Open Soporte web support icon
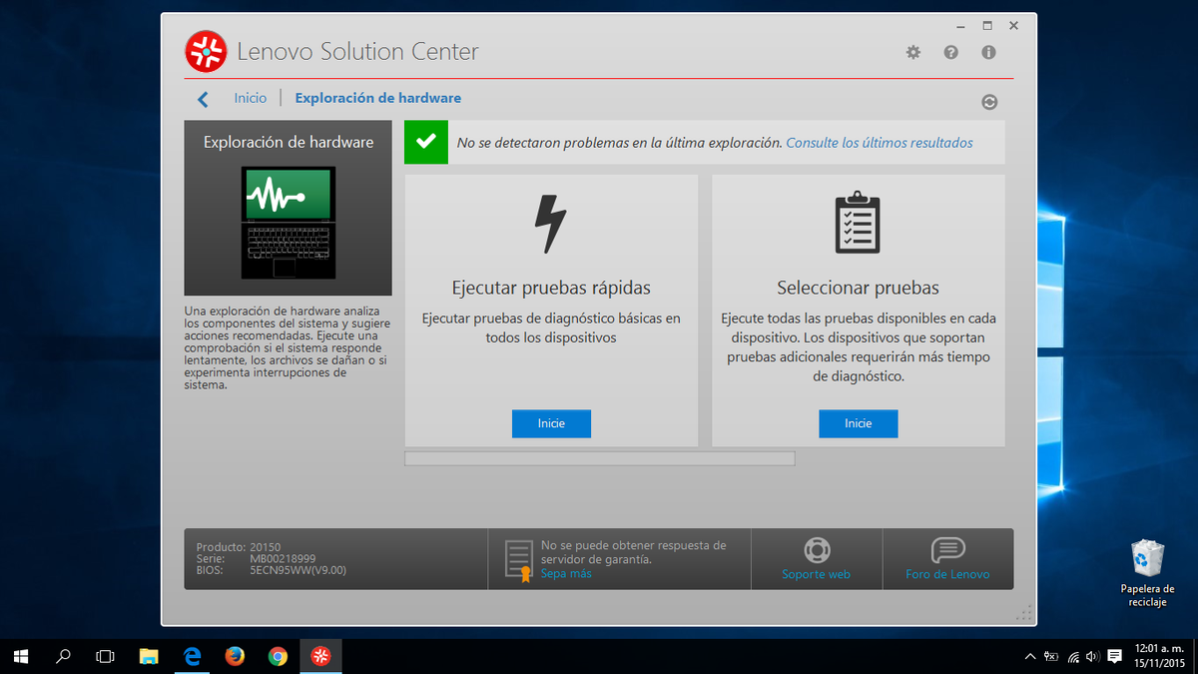Image resolution: width=1198 pixels, height=674 pixels. pyautogui.click(x=817, y=549)
